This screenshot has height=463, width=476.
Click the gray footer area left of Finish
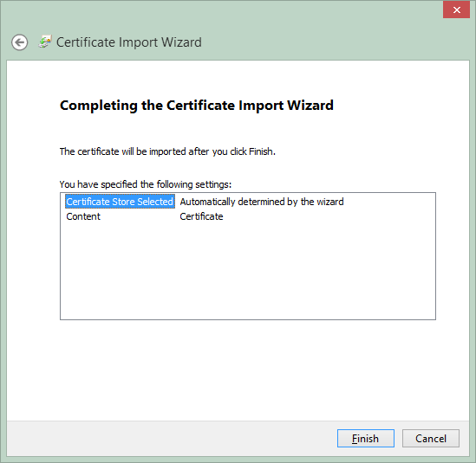coord(170,438)
